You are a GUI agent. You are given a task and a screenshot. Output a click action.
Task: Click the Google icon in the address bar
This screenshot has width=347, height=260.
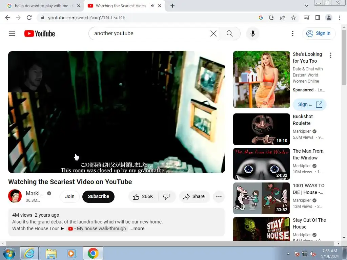[x=261, y=18]
